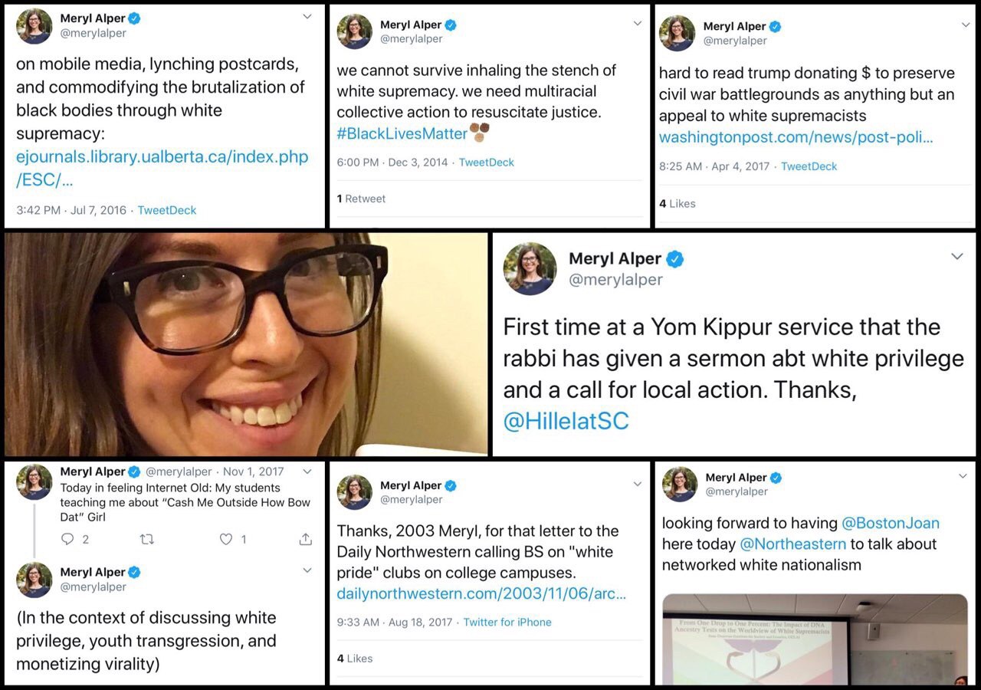The image size is (981, 690).
Task: Click the retweet icon on Nov 1 tweet
Action: tap(146, 540)
